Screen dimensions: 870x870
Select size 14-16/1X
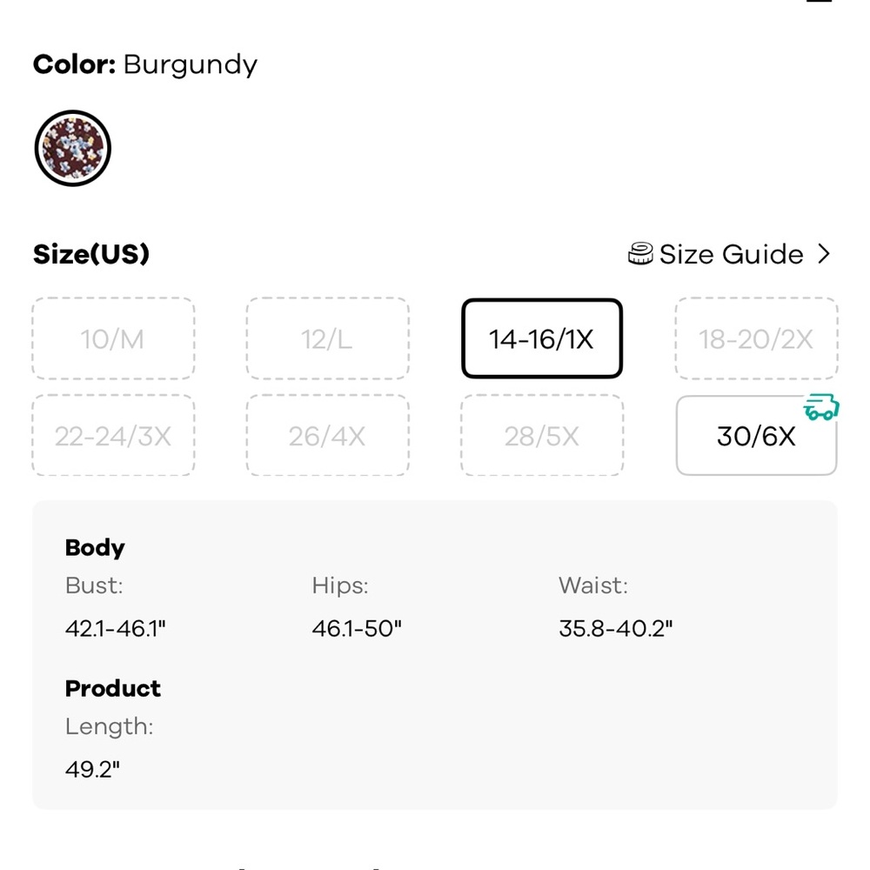541,338
